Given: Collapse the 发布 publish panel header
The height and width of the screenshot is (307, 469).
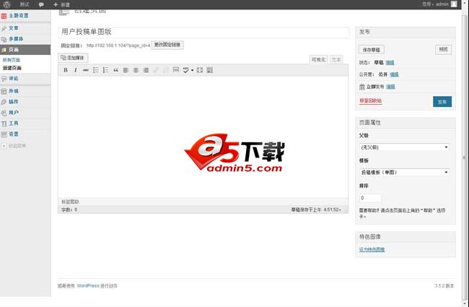Looking at the screenshot, I should pyautogui.click(x=406, y=32).
